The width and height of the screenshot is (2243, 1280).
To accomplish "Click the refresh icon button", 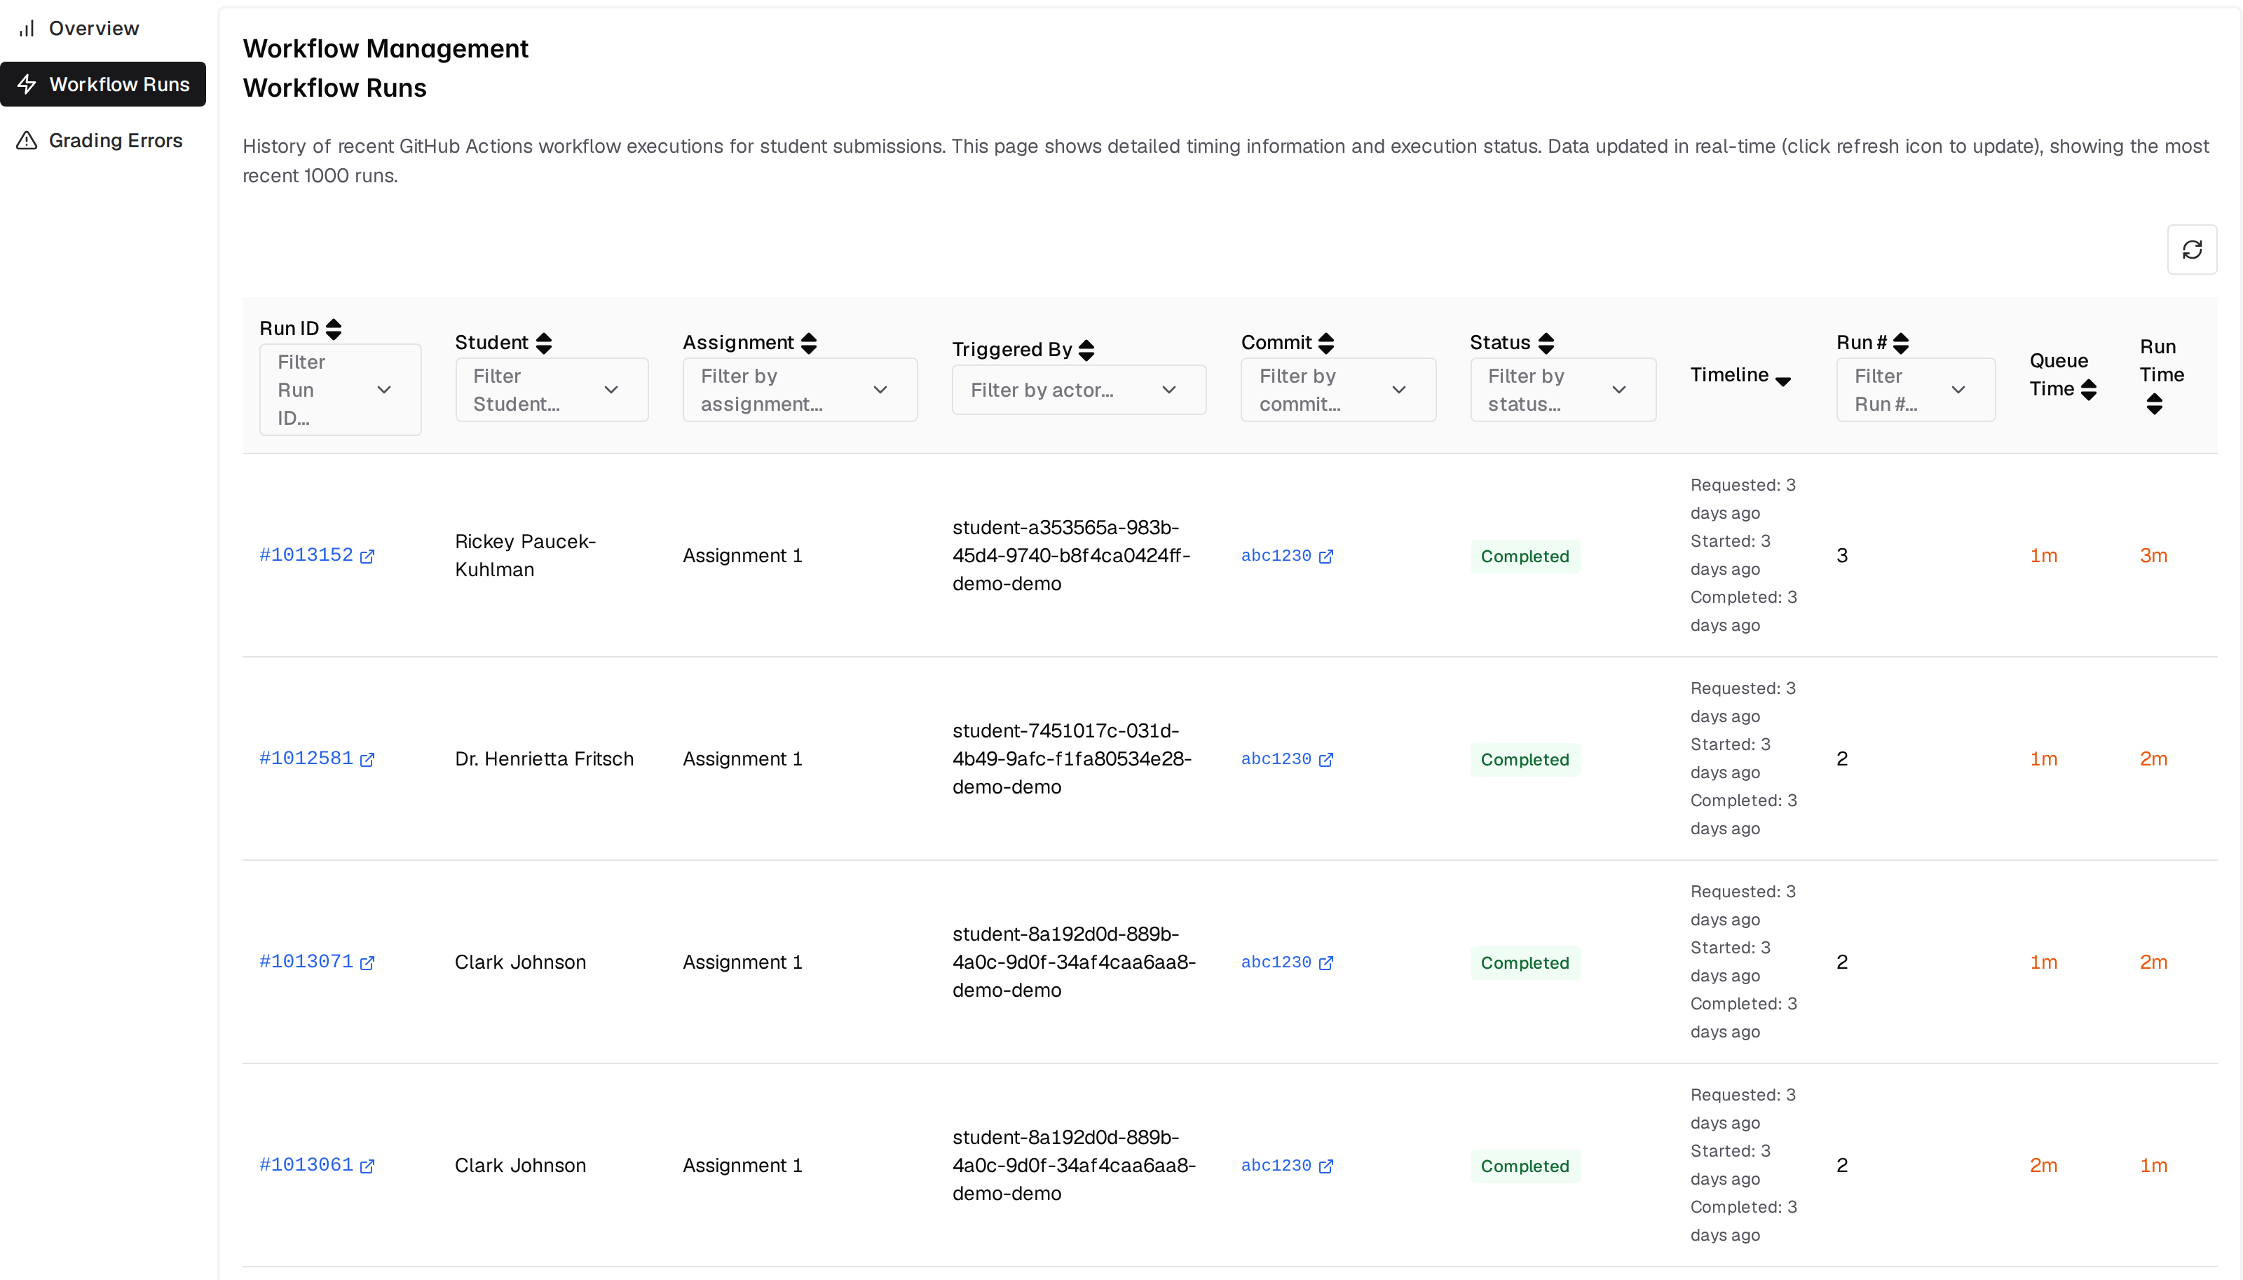I will (x=2191, y=250).
